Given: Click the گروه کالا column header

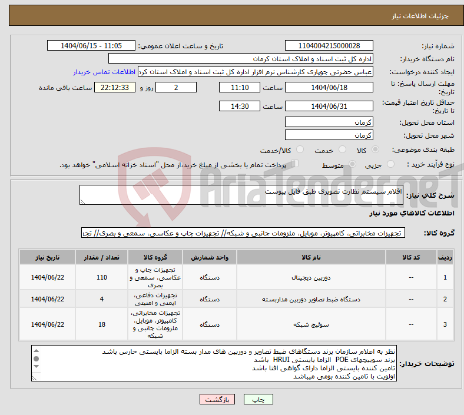Looking at the screenshot, I should click(x=155, y=257).
